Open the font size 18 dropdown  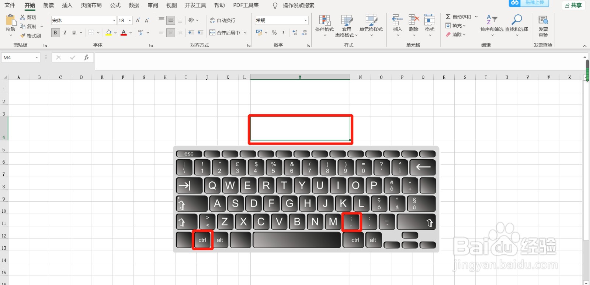130,20
